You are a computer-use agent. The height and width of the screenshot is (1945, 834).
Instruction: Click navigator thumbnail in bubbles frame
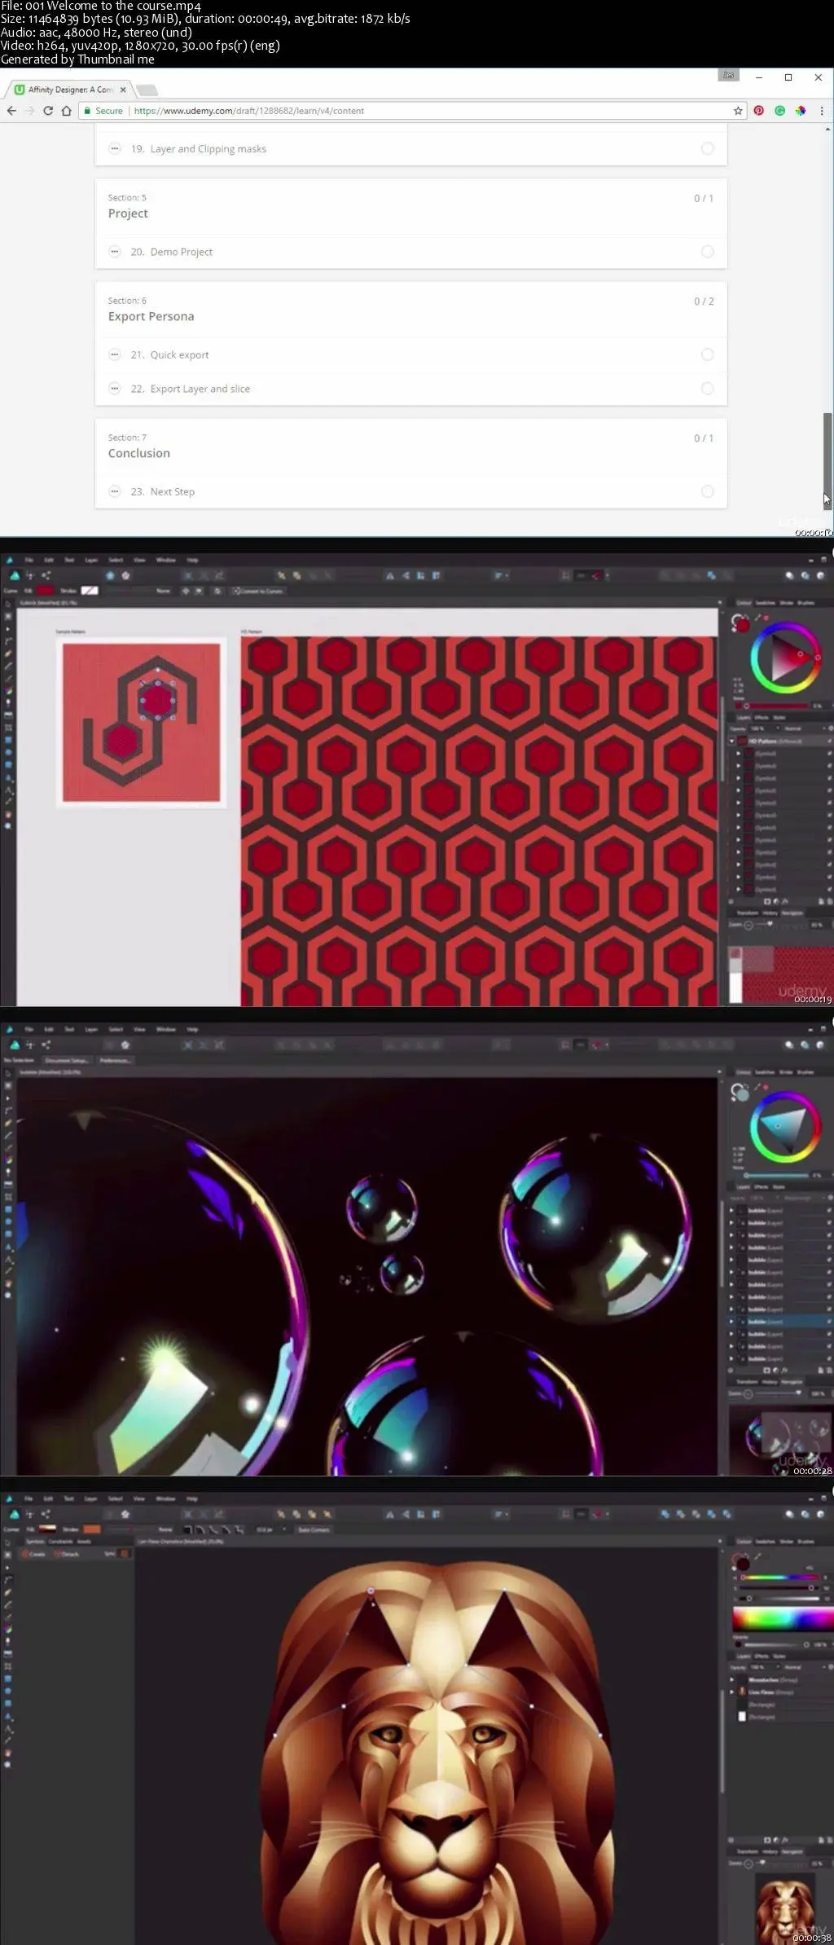(780, 1441)
